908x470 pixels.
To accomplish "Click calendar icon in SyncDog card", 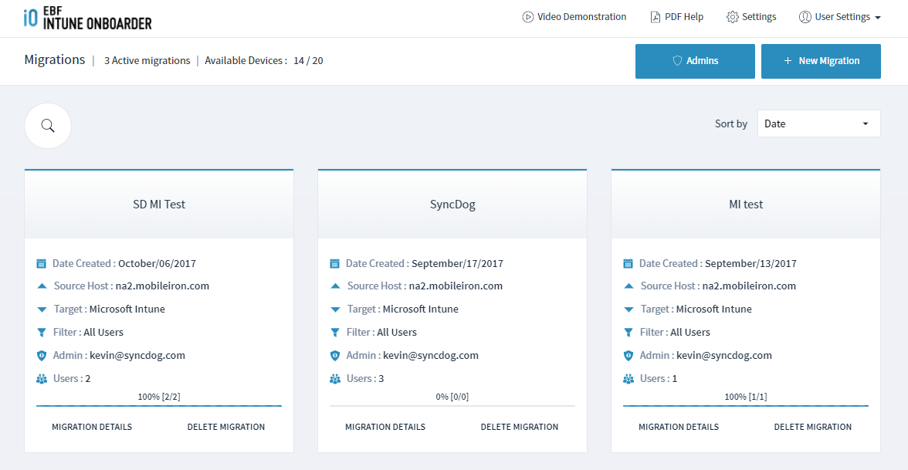I will 335,263.
